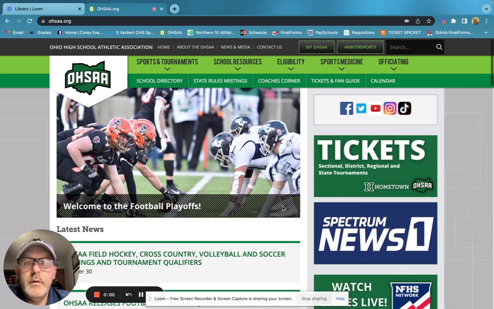494x309 pixels.
Task: Go back with the browser back arrow
Action: pos(8,21)
